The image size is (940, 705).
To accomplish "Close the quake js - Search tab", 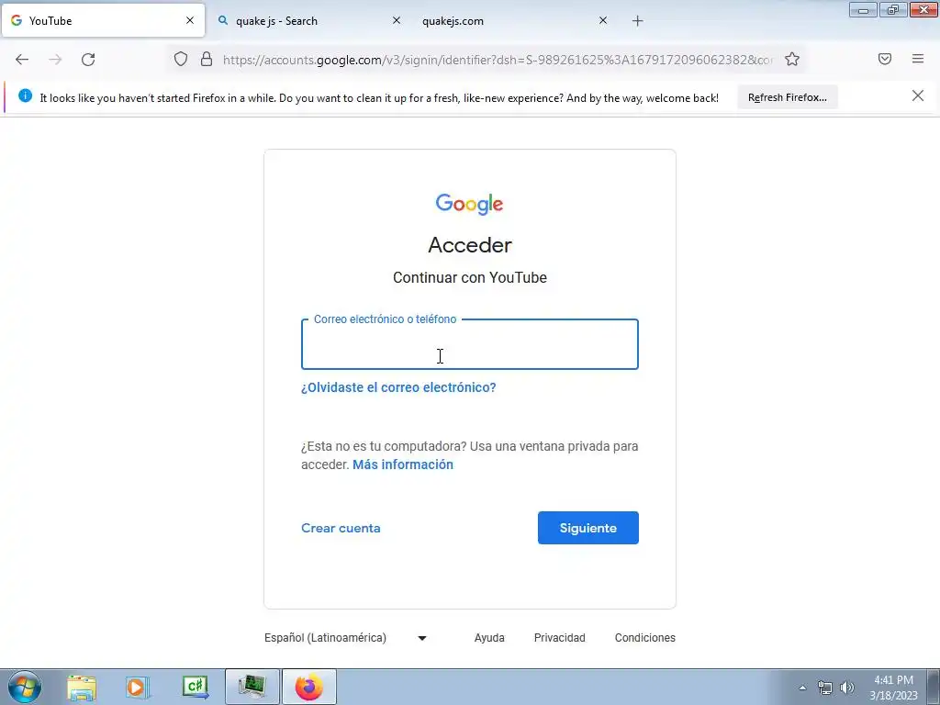I will tap(397, 20).
